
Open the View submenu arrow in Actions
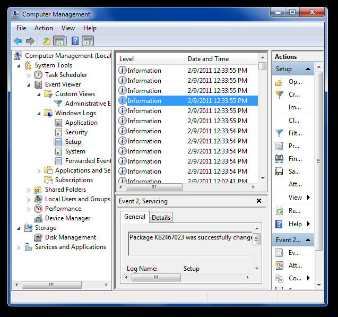click(309, 197)
